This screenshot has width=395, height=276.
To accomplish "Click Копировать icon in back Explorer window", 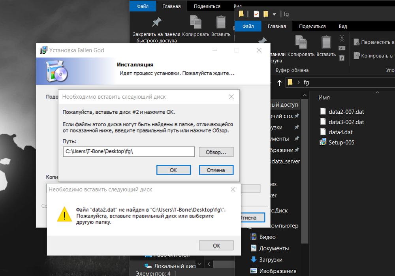I will click(x=196, y=22).
